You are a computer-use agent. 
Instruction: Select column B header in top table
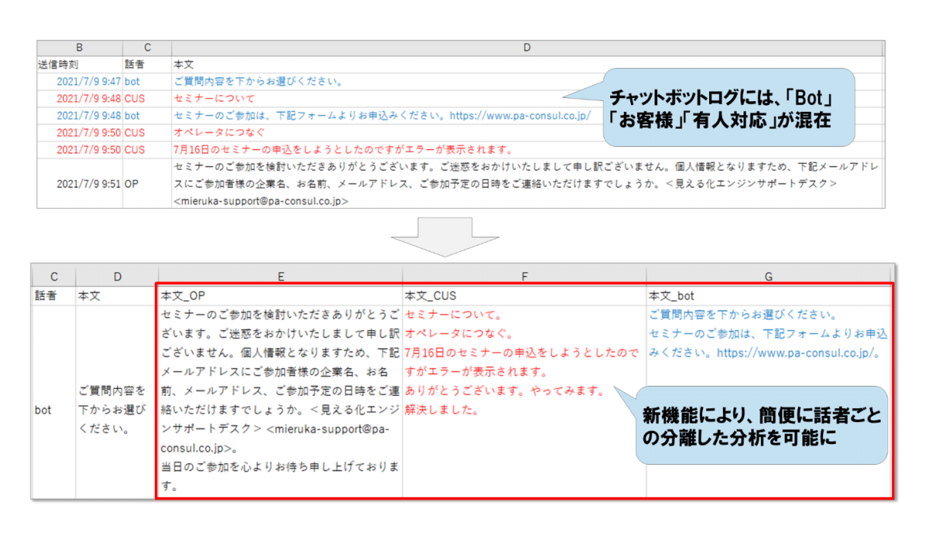pyautogui.click(x=80, y=47)
